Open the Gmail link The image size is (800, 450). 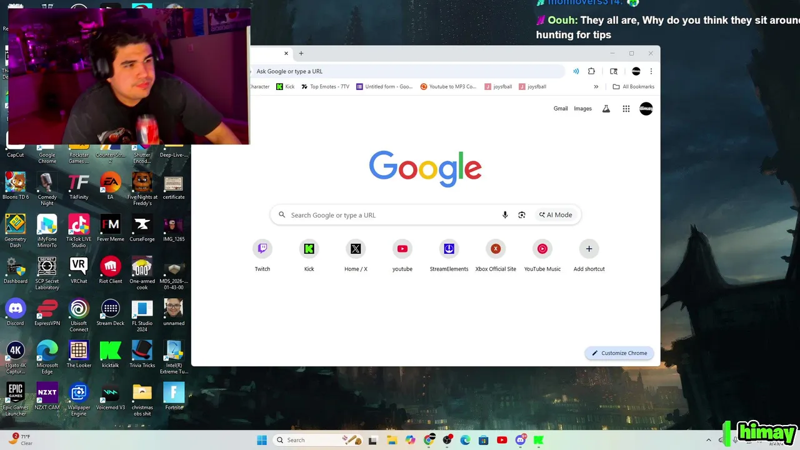pyautogui.click(x=561, y=109)
